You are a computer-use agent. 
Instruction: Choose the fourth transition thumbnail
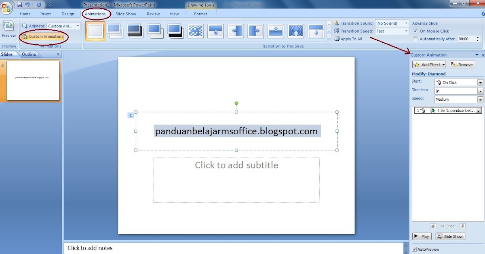[x=156, y=31]
